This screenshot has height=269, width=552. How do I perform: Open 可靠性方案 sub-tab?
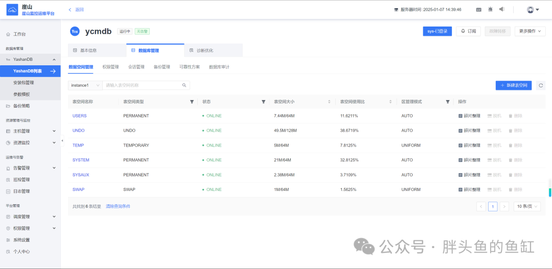[190, 67]
